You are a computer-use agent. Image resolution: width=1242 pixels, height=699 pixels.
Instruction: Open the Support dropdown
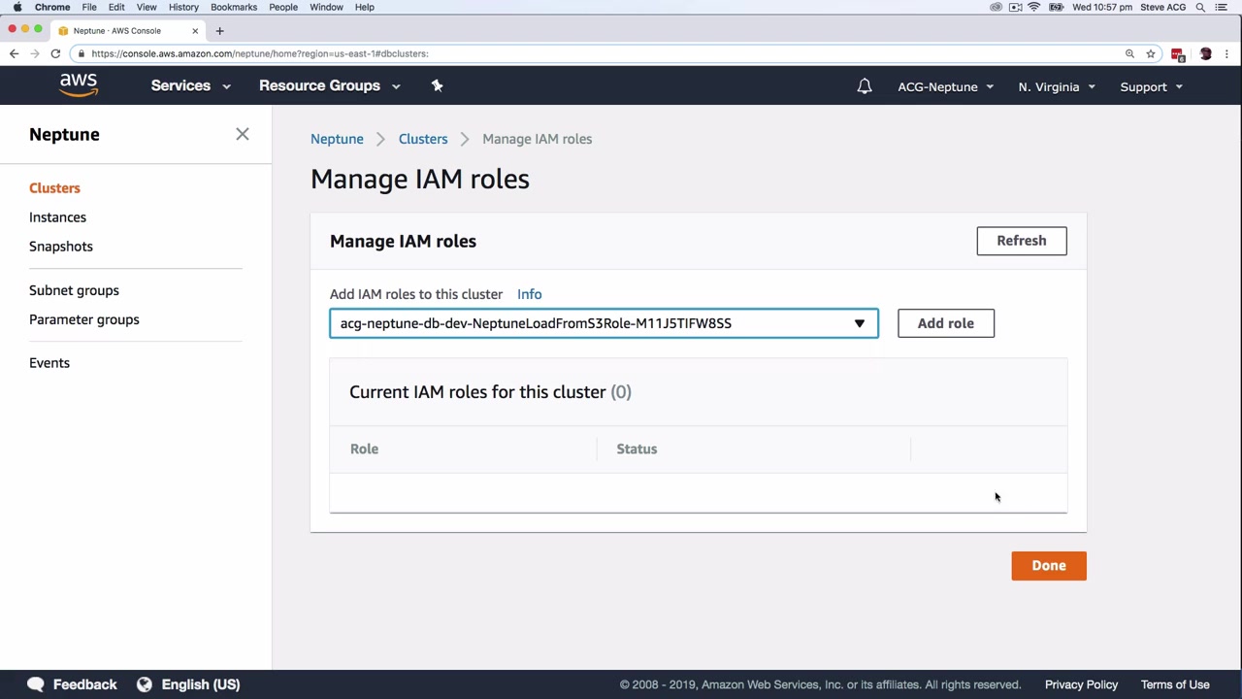(1151, 86)
